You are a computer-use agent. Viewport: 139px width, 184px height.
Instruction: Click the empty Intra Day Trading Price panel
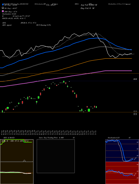(56, 156)
